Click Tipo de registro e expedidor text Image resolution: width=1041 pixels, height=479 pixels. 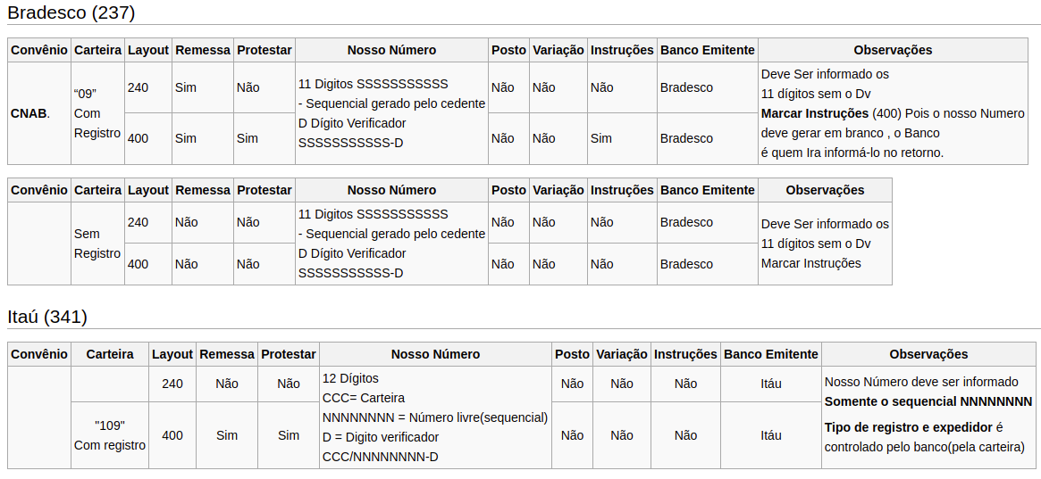[x=908, y=426]
